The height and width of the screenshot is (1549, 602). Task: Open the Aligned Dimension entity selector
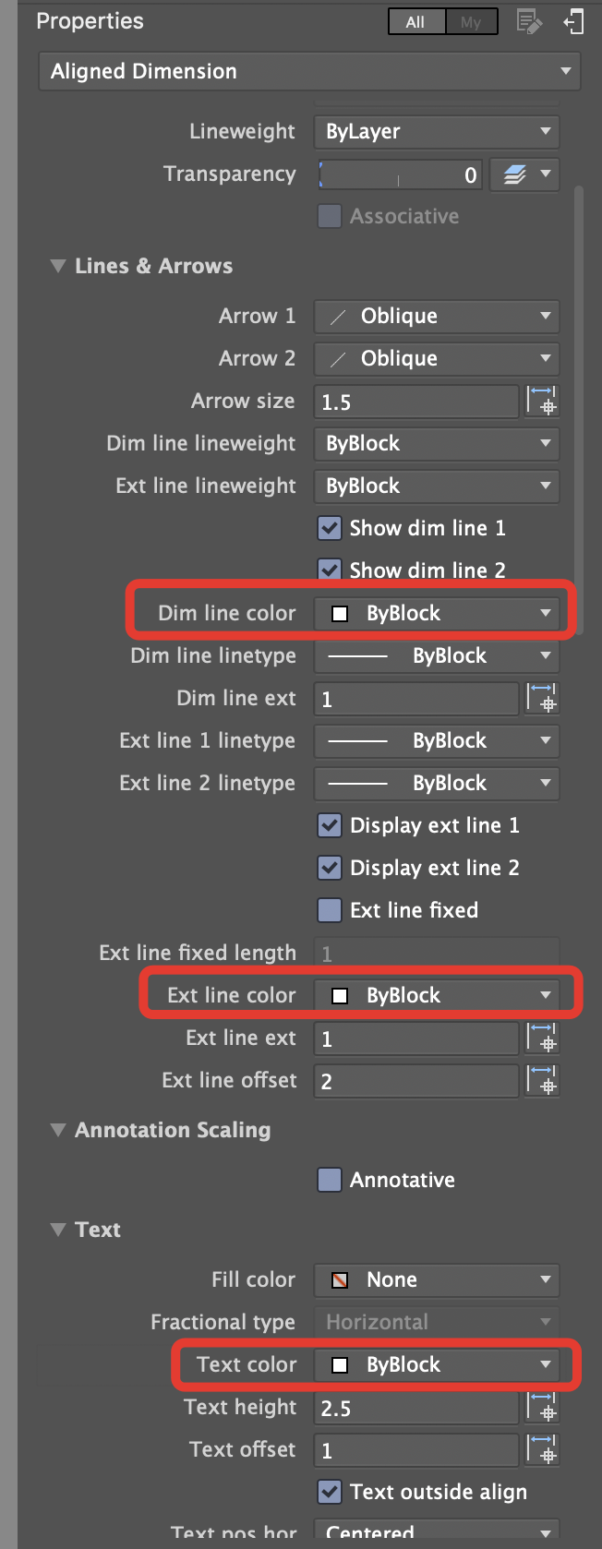coord(308,70)
